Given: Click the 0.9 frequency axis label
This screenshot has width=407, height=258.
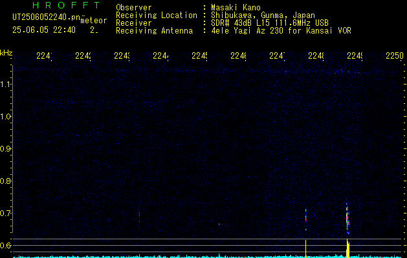Looking at the screenshot, I should (5, 149).
